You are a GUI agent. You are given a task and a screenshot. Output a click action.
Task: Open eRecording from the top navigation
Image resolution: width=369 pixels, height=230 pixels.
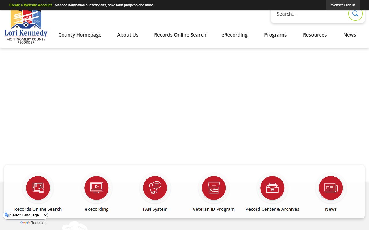(x=234, y=35)
